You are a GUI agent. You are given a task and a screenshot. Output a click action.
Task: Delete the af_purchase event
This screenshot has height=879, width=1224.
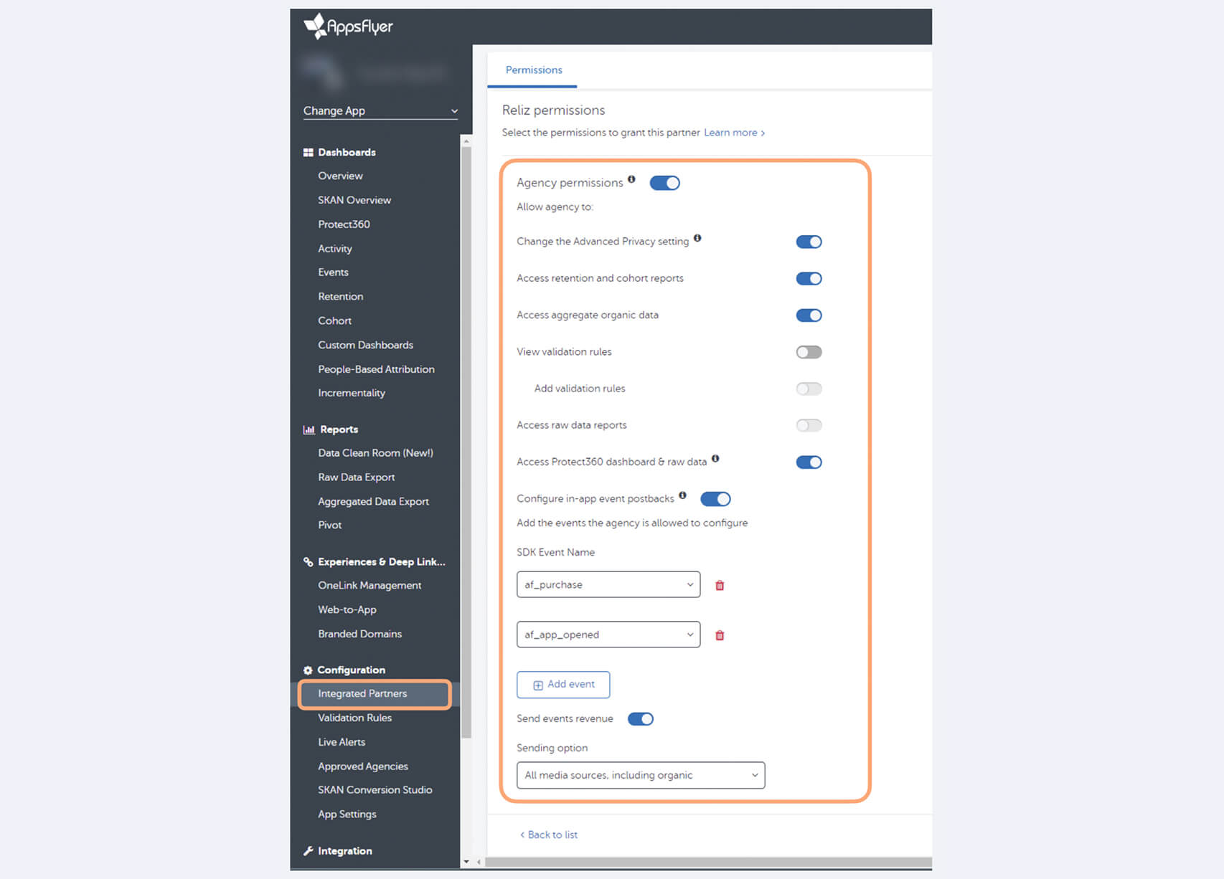(x=720, y=586)
